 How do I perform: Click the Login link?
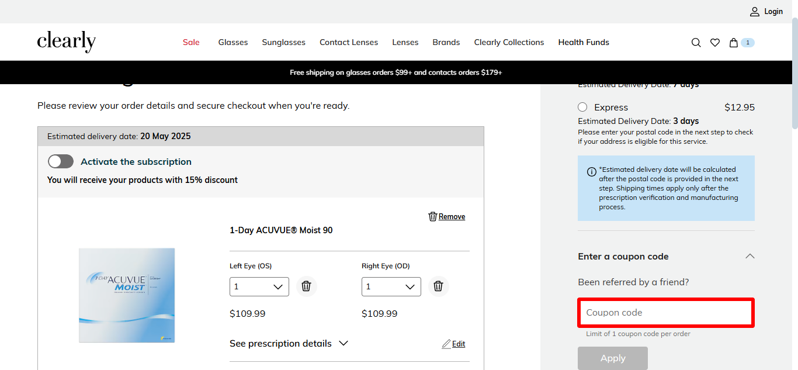(773, 12)
